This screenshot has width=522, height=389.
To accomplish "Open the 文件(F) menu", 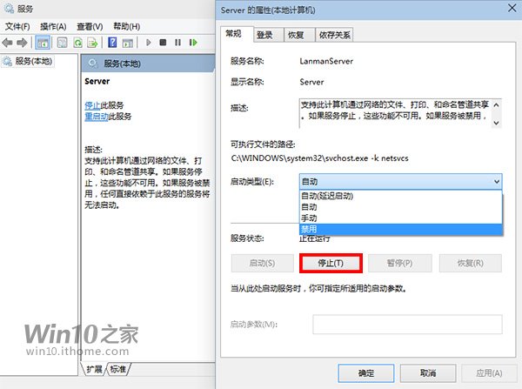I will tap(17, 26).
